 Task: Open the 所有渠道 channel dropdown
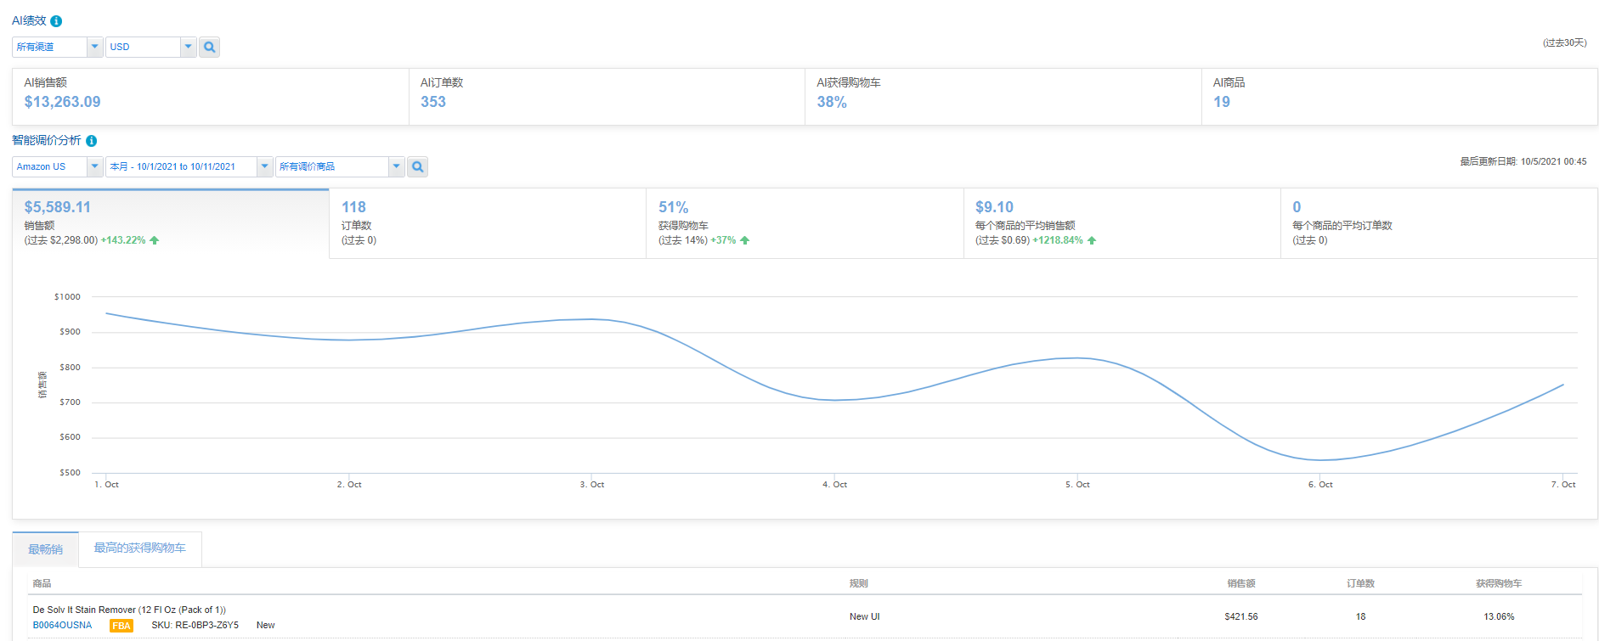[94, 48]
